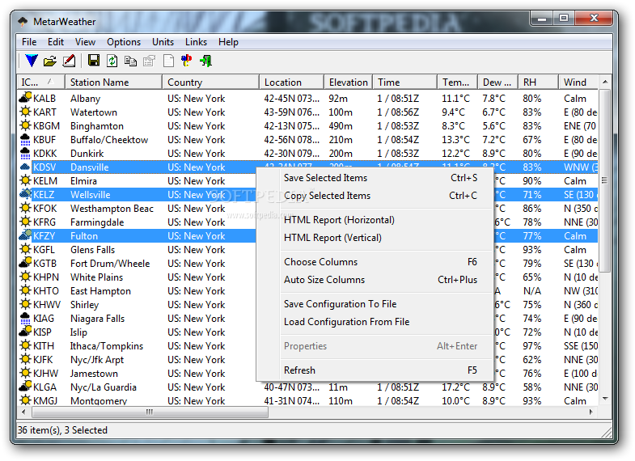Select the Watertown station row
Viewport: 635px width, 461px height.
point(307,112)
